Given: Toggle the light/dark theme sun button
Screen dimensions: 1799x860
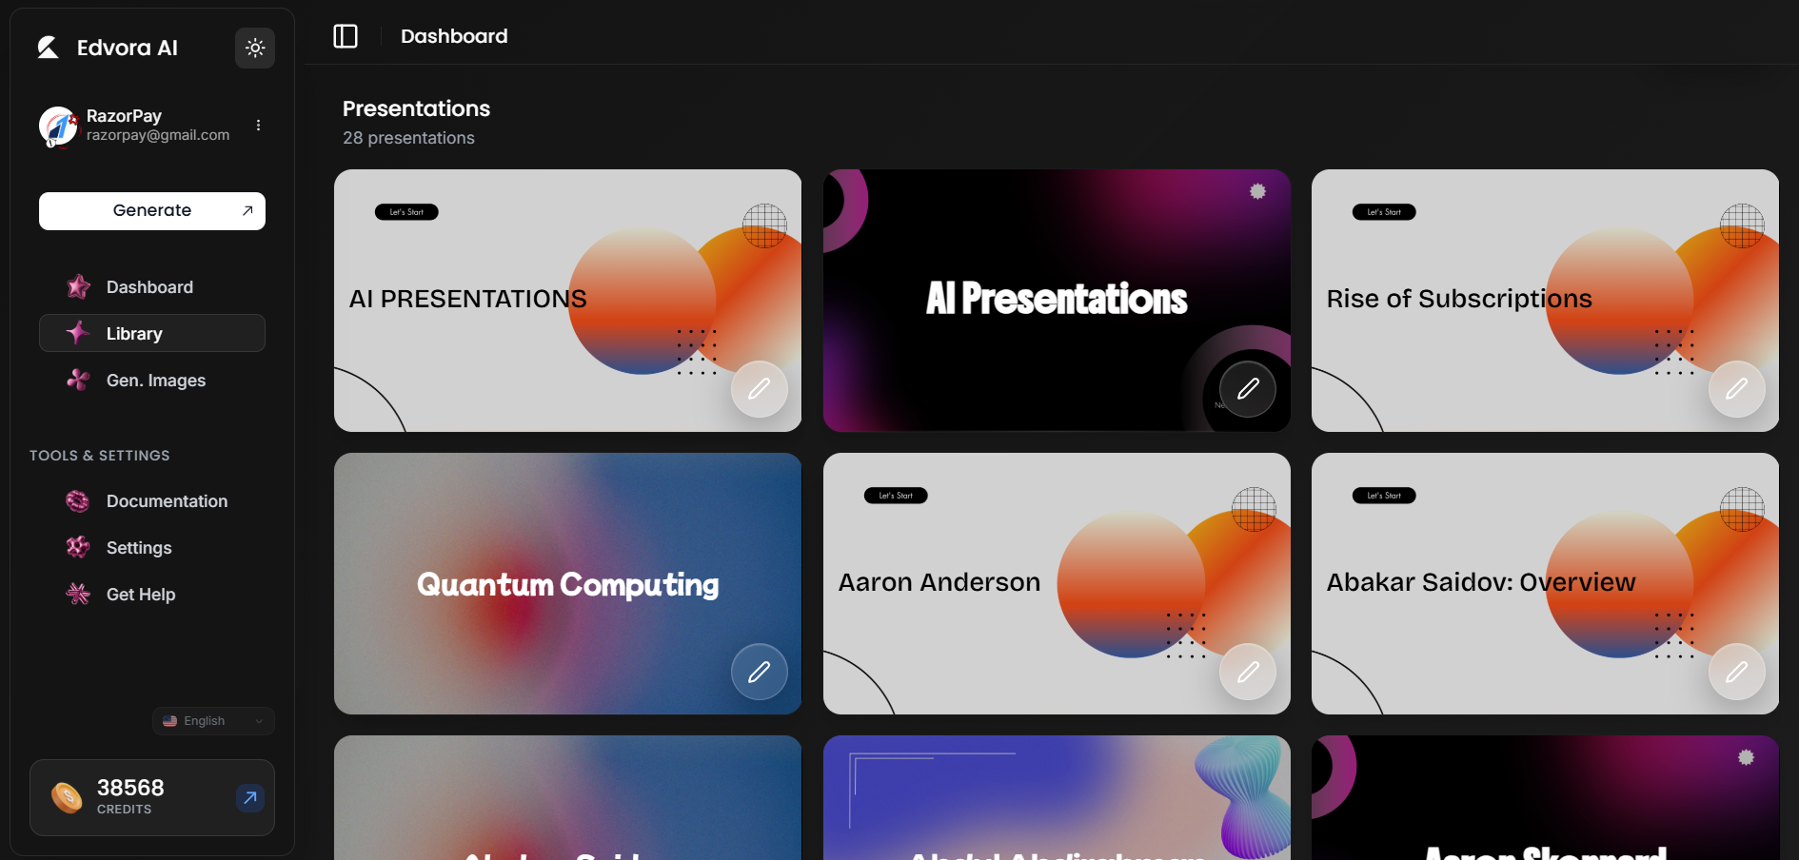Looking at the screenshot, I should pos(255,48).
